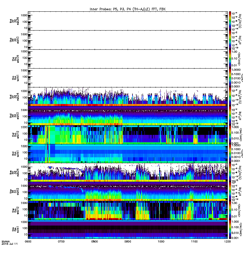Click the empty tha fff 32 edc34 plot panel

coord(128,21)
